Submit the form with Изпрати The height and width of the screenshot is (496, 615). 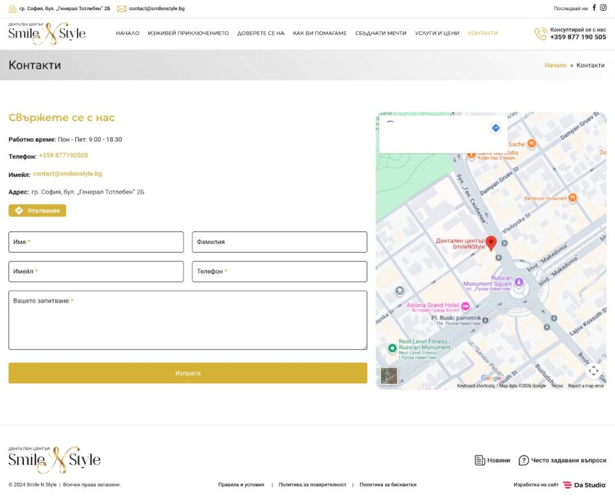coord(188,373)
